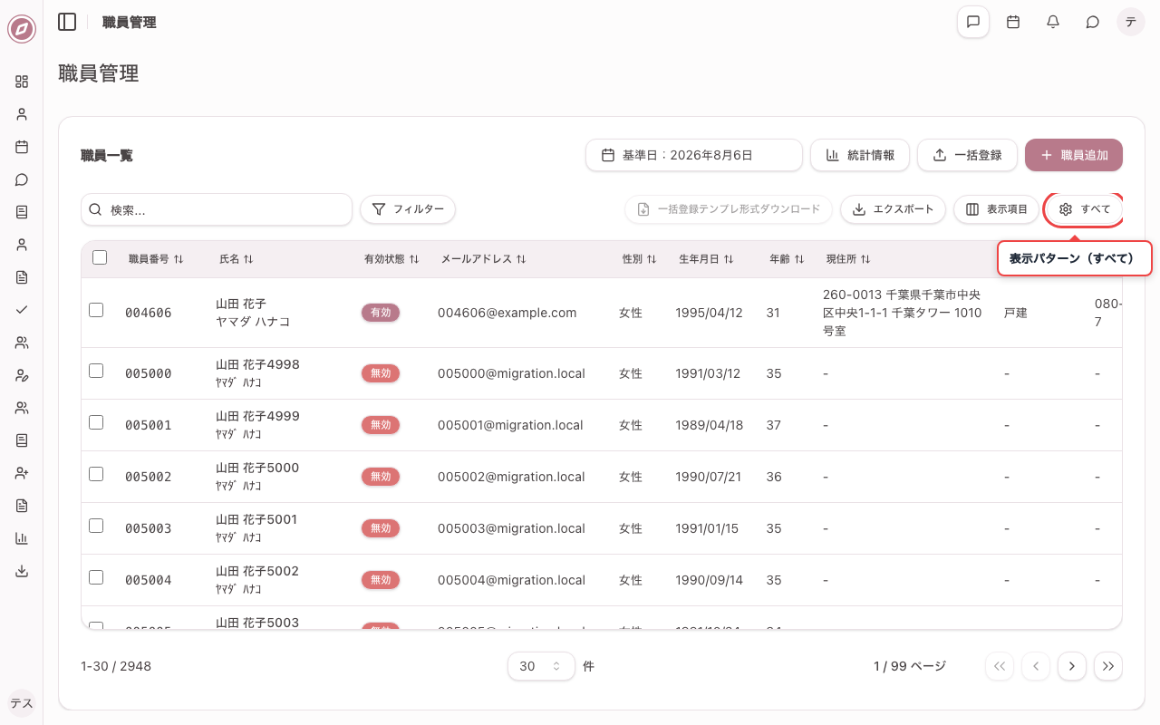
Task: Click the 統計情報 button
Action: coord(860,155)
